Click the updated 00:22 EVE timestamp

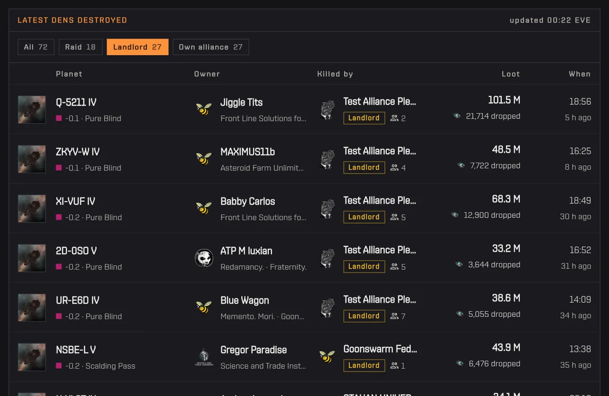point(550,20)
